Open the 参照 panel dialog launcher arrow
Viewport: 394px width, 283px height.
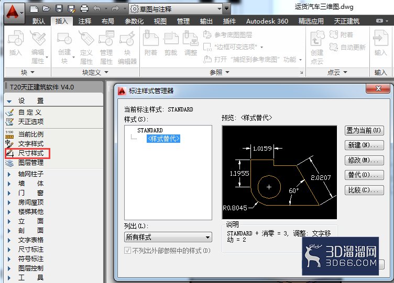pyautogui.click(x=301, y=73)
